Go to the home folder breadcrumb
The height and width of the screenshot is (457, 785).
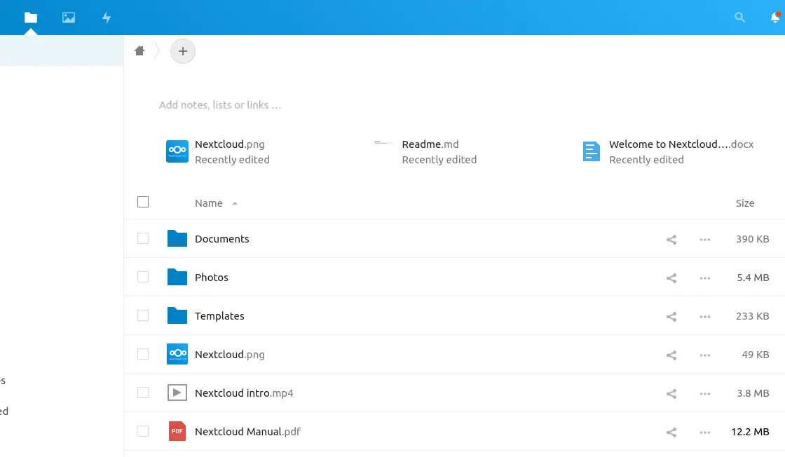(x=139, y=50)
